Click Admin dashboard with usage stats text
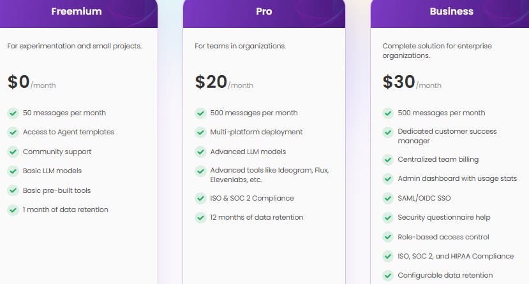The width and height of the screenshot is (529, 284). 457,179
